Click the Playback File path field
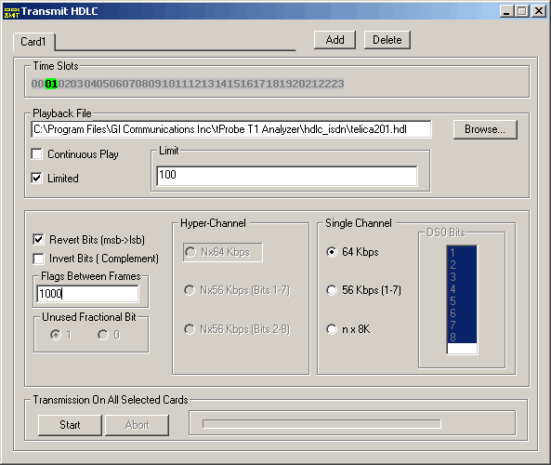Screen dimensions: 551x465 [x=231, y=129]
